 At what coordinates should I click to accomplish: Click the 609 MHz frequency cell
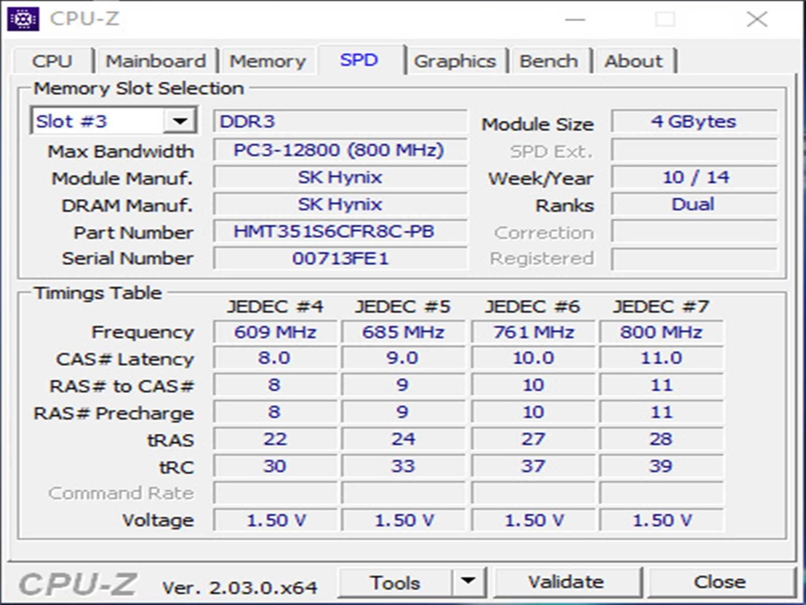tap(275, 332)
